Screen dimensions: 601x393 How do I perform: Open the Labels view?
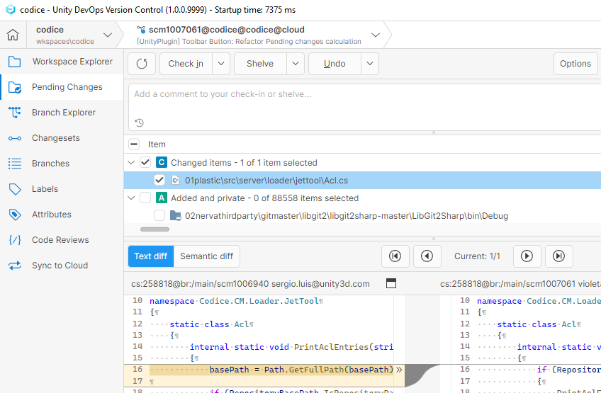pyautogui.click(x=62, y=189)
